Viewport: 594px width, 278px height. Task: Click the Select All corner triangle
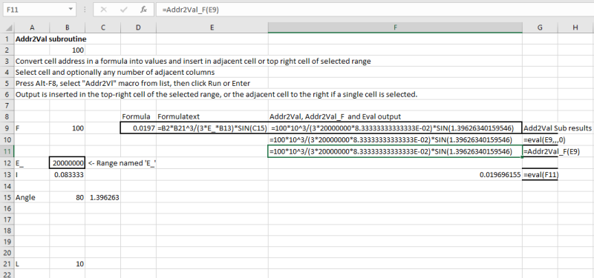point(9,27)
